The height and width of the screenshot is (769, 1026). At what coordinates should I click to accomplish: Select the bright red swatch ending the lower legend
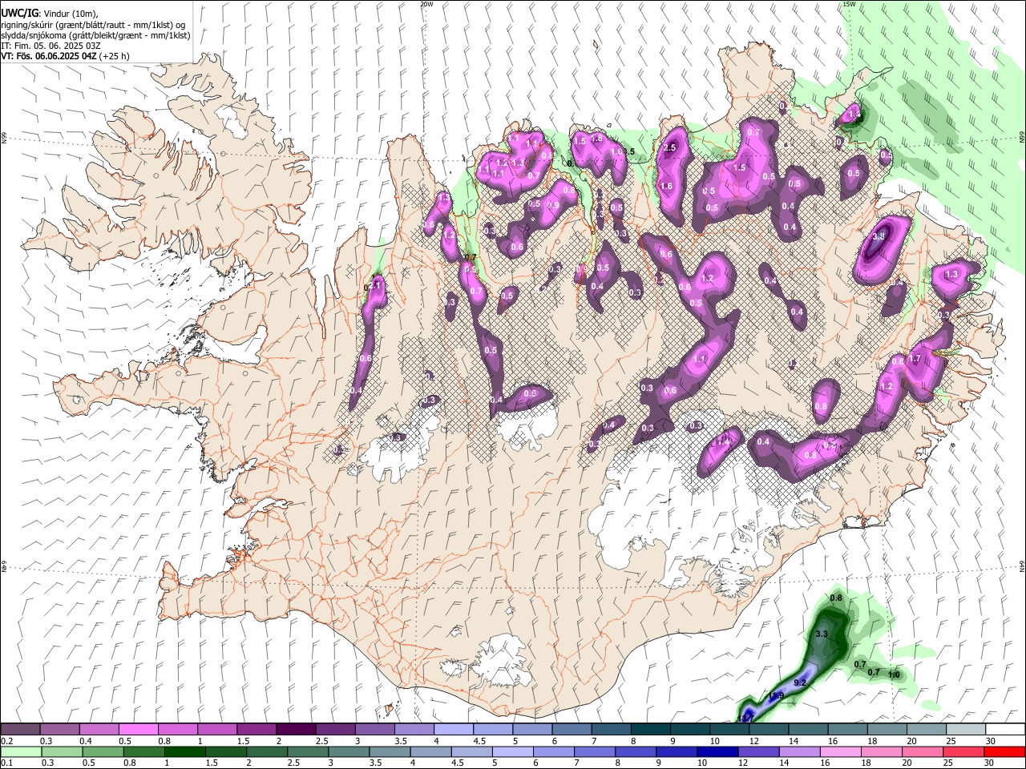(1004, 751)
